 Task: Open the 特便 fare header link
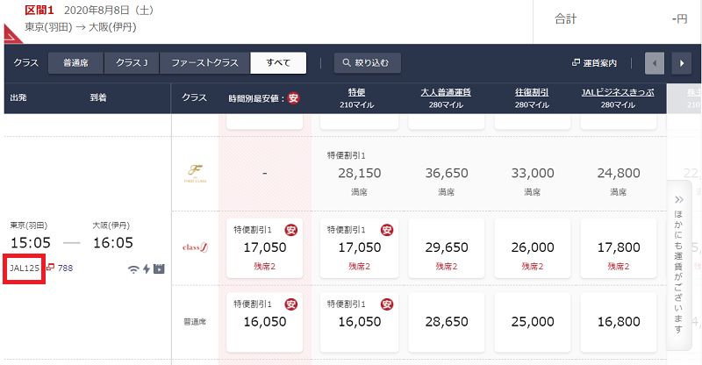click(357, 92)
